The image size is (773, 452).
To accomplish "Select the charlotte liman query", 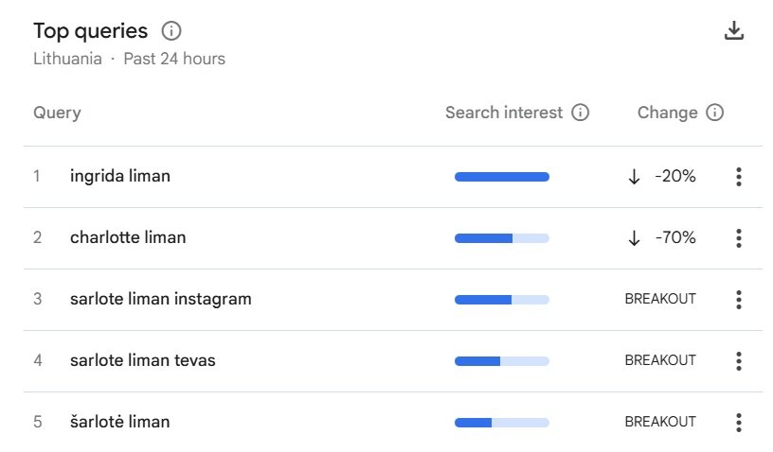I will click(128, 237).
